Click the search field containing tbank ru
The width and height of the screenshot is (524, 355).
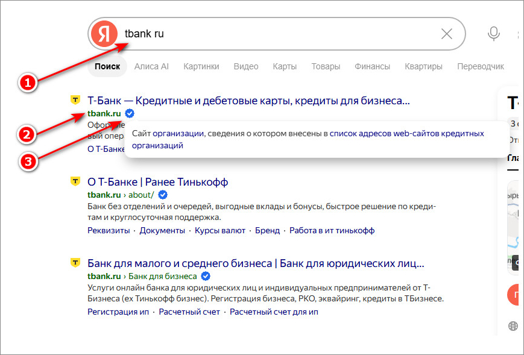(277, 34)
